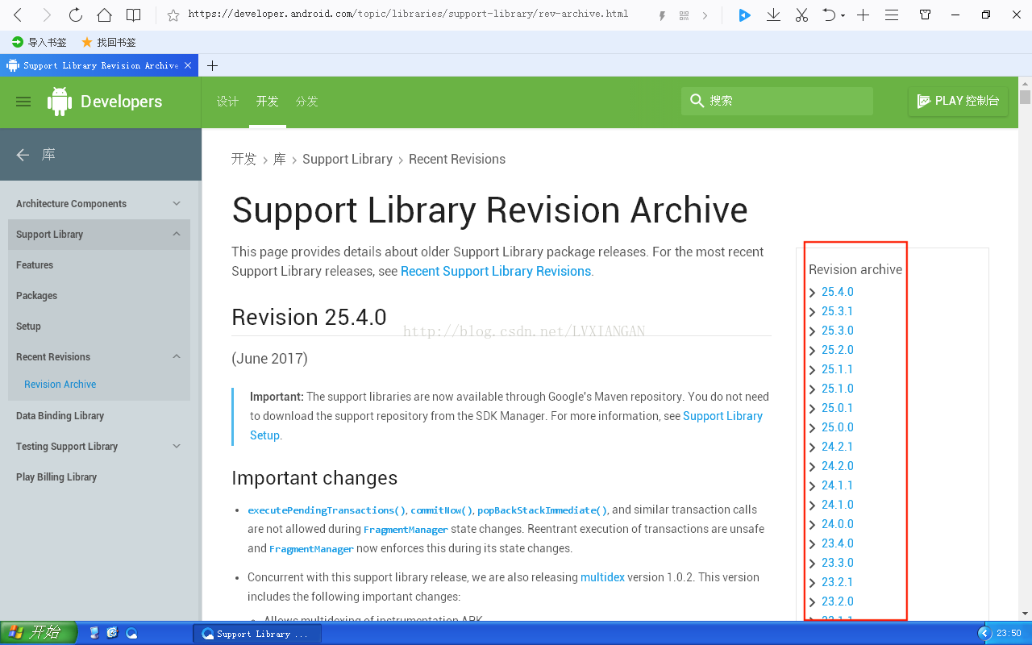Screen dimensions: 1032x645
Task: Go back with the browser back arrow
Action: 18,15
